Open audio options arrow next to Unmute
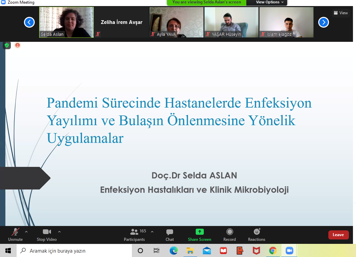The width and height of the screenshot is (356, 257). [x=26, y=232]
